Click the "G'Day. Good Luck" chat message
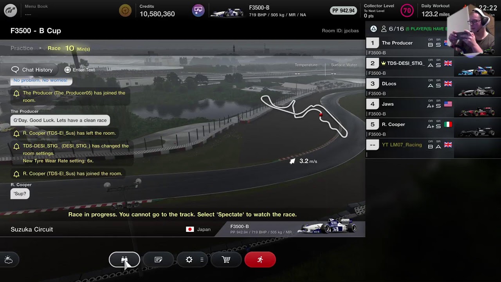Image resolution: width=501 pixels, height=282 pixels. click(x=60, y=120)
